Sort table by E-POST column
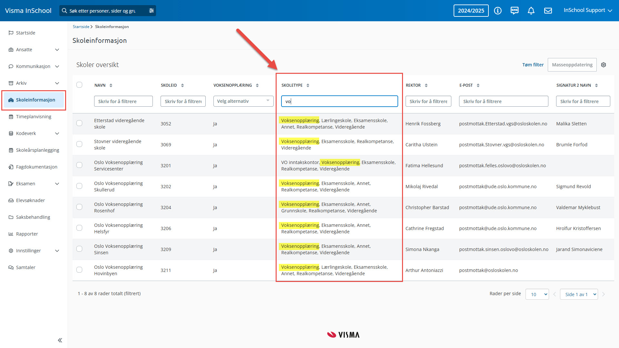The width and height of the screenshot is (619, 348). point(478,85)
